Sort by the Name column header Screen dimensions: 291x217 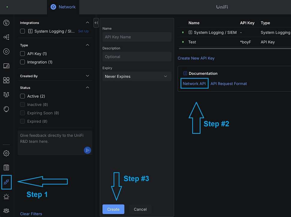pos(194,23)
